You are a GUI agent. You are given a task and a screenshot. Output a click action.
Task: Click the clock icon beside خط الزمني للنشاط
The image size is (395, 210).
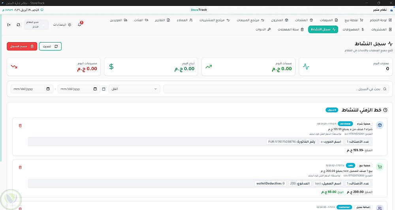click(385, 110)
